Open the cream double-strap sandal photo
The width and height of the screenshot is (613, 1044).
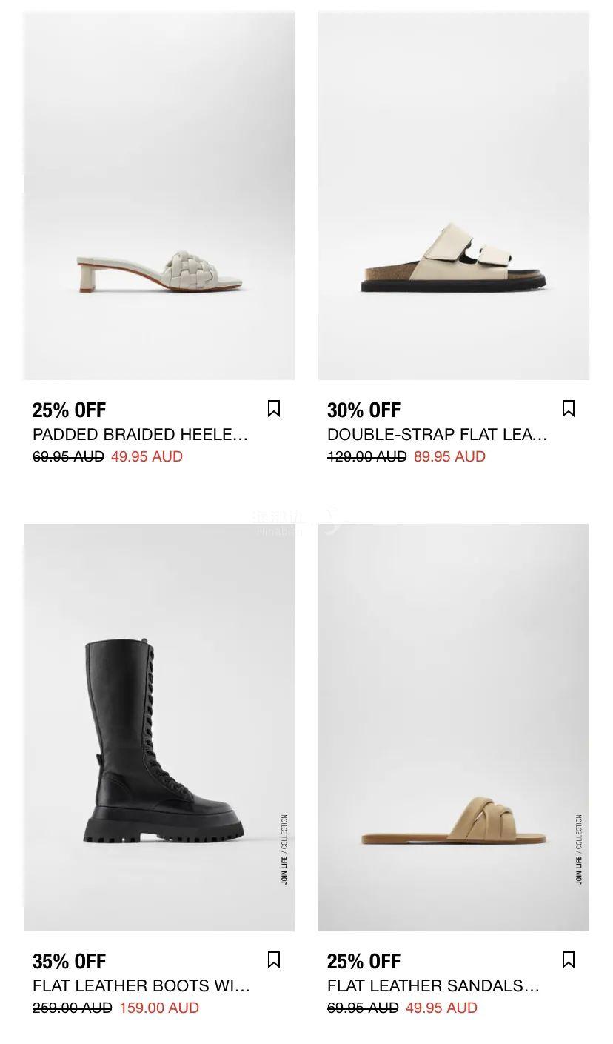[454, 196]
